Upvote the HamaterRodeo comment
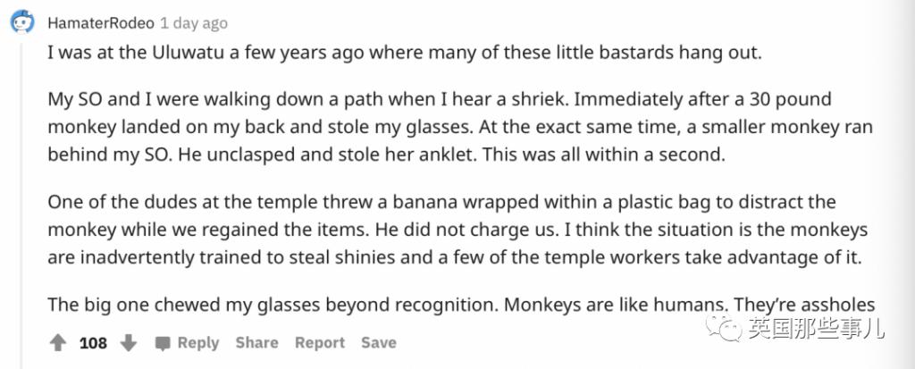Viewport: 915px width, 369px height. (58, 343)
